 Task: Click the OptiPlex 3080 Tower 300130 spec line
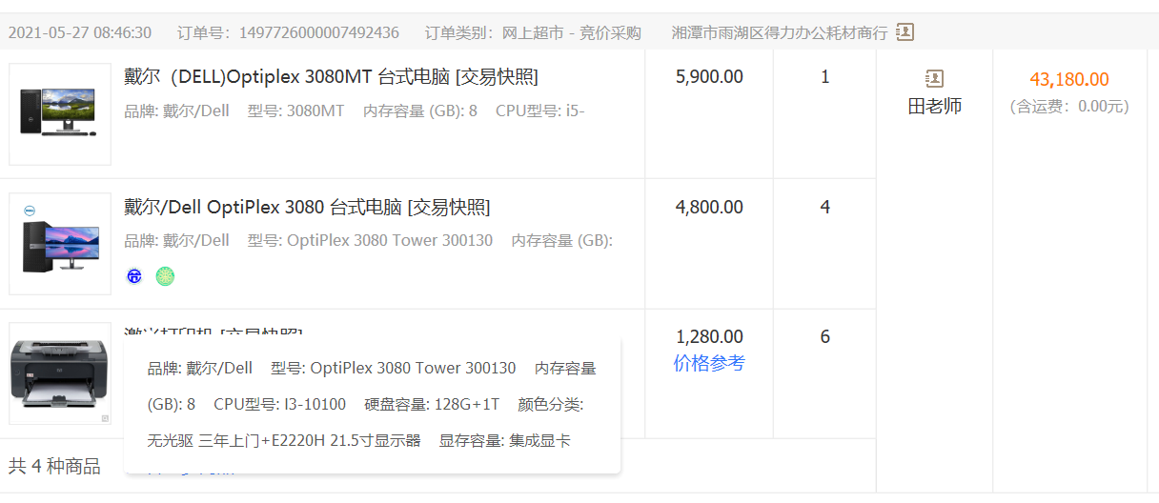coord(369,241)
